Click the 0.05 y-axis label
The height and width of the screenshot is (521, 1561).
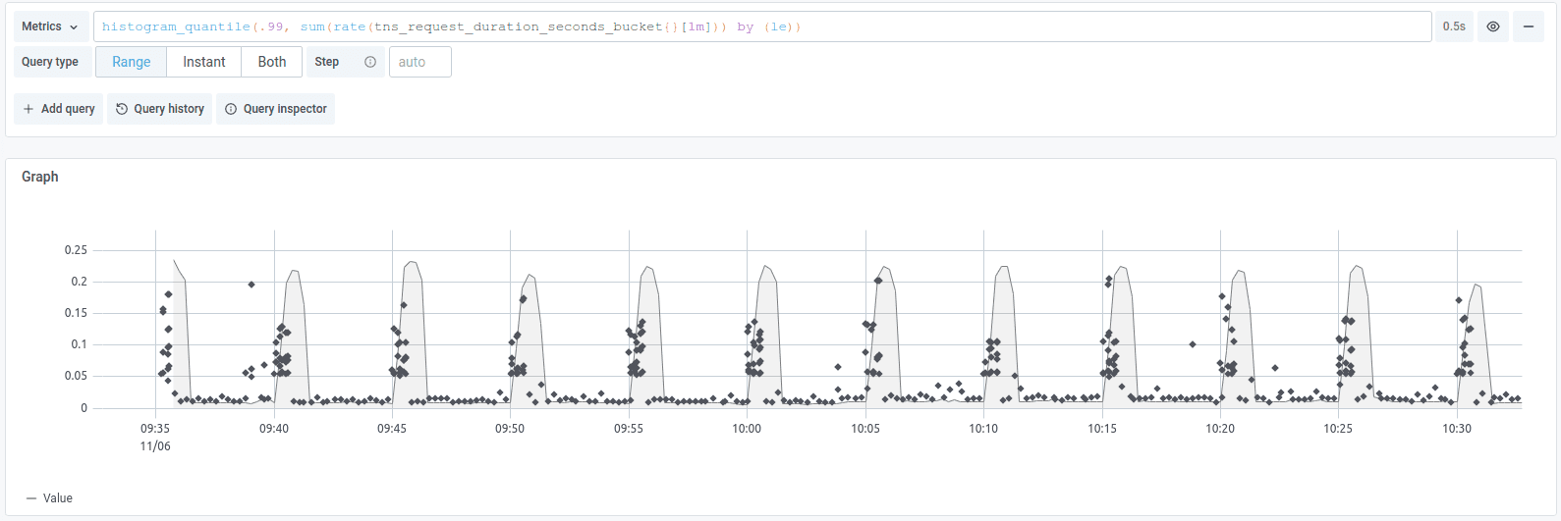76,376
